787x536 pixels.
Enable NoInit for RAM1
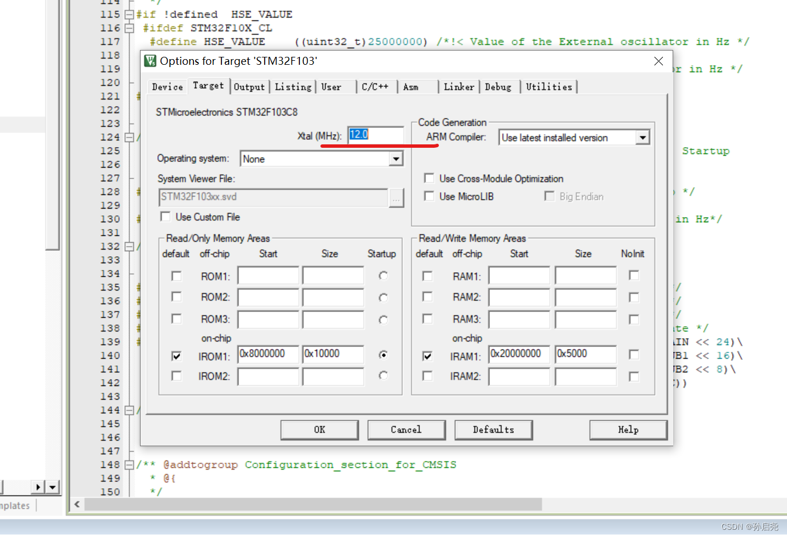click(634, 275)
